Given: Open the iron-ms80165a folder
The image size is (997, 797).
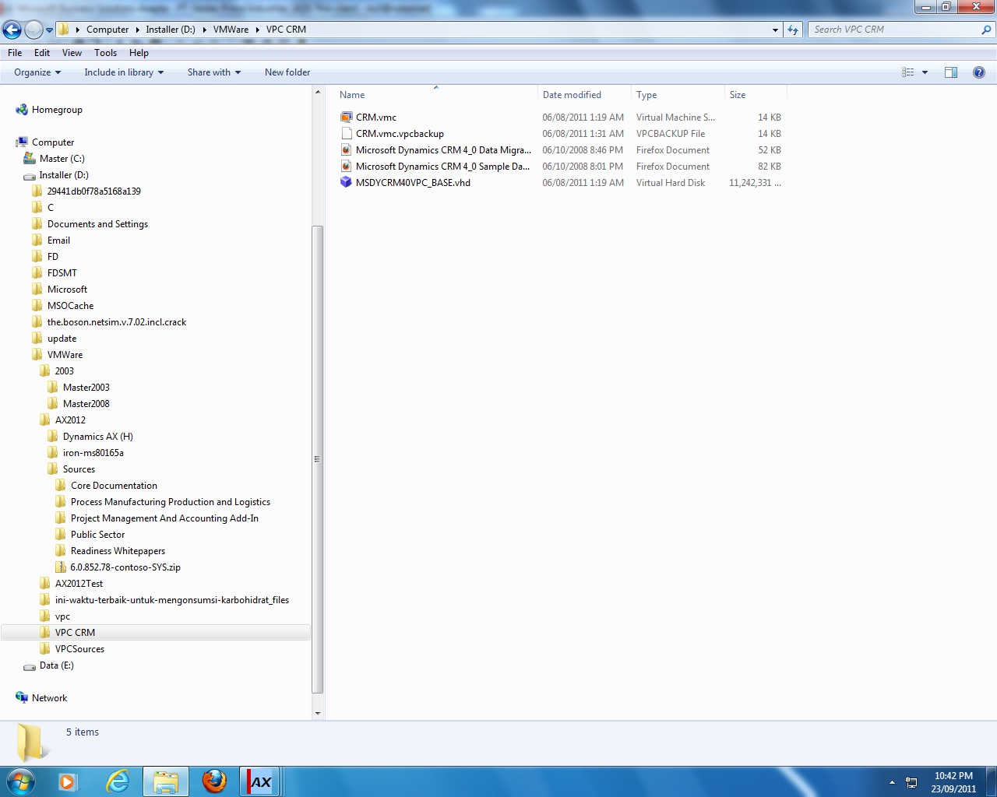Looking at the screenshot, I should [93, 453].
